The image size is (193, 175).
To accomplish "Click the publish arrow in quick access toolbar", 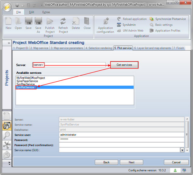I will pos(23,5).
